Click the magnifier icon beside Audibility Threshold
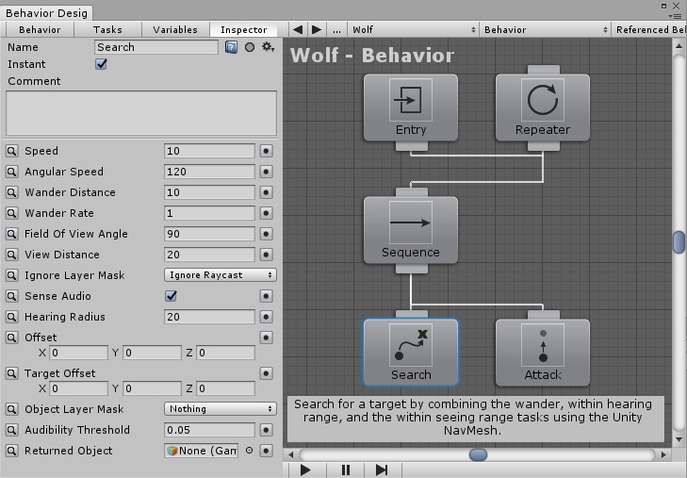 click(12, 430)
